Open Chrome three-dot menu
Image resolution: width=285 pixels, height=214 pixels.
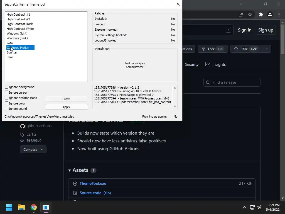[x=279, y=14]
